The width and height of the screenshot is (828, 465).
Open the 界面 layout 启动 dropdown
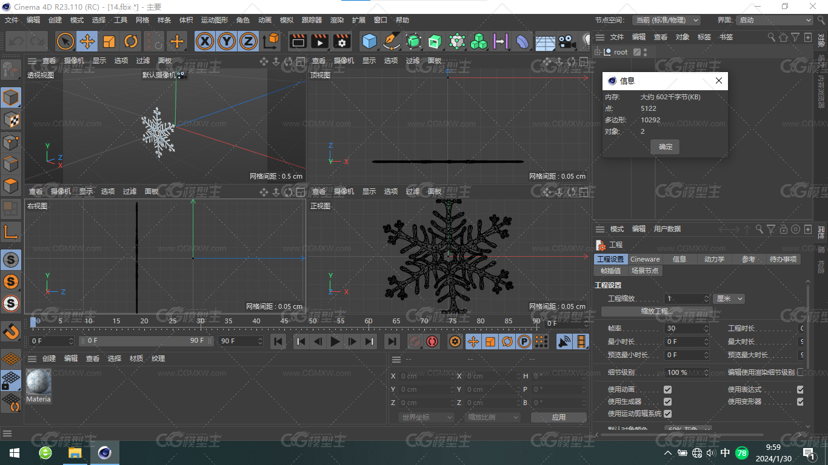(x=775, y=20)
